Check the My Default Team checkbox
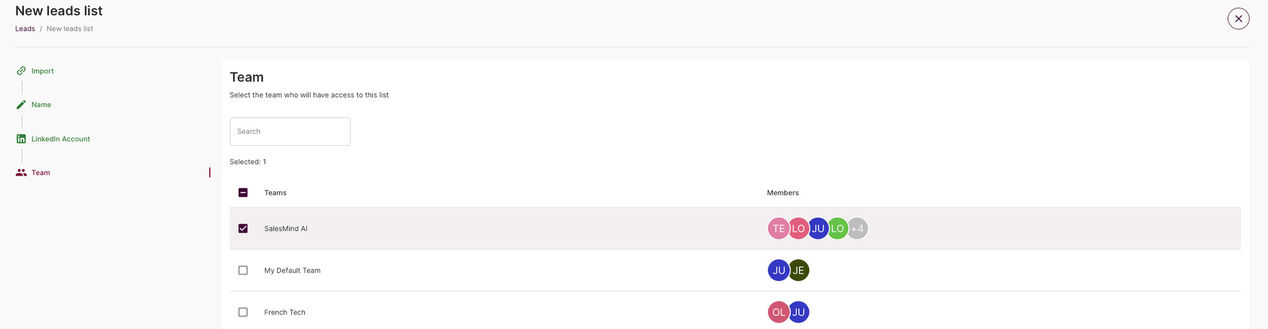The image size is (1268, 329). 243,270
